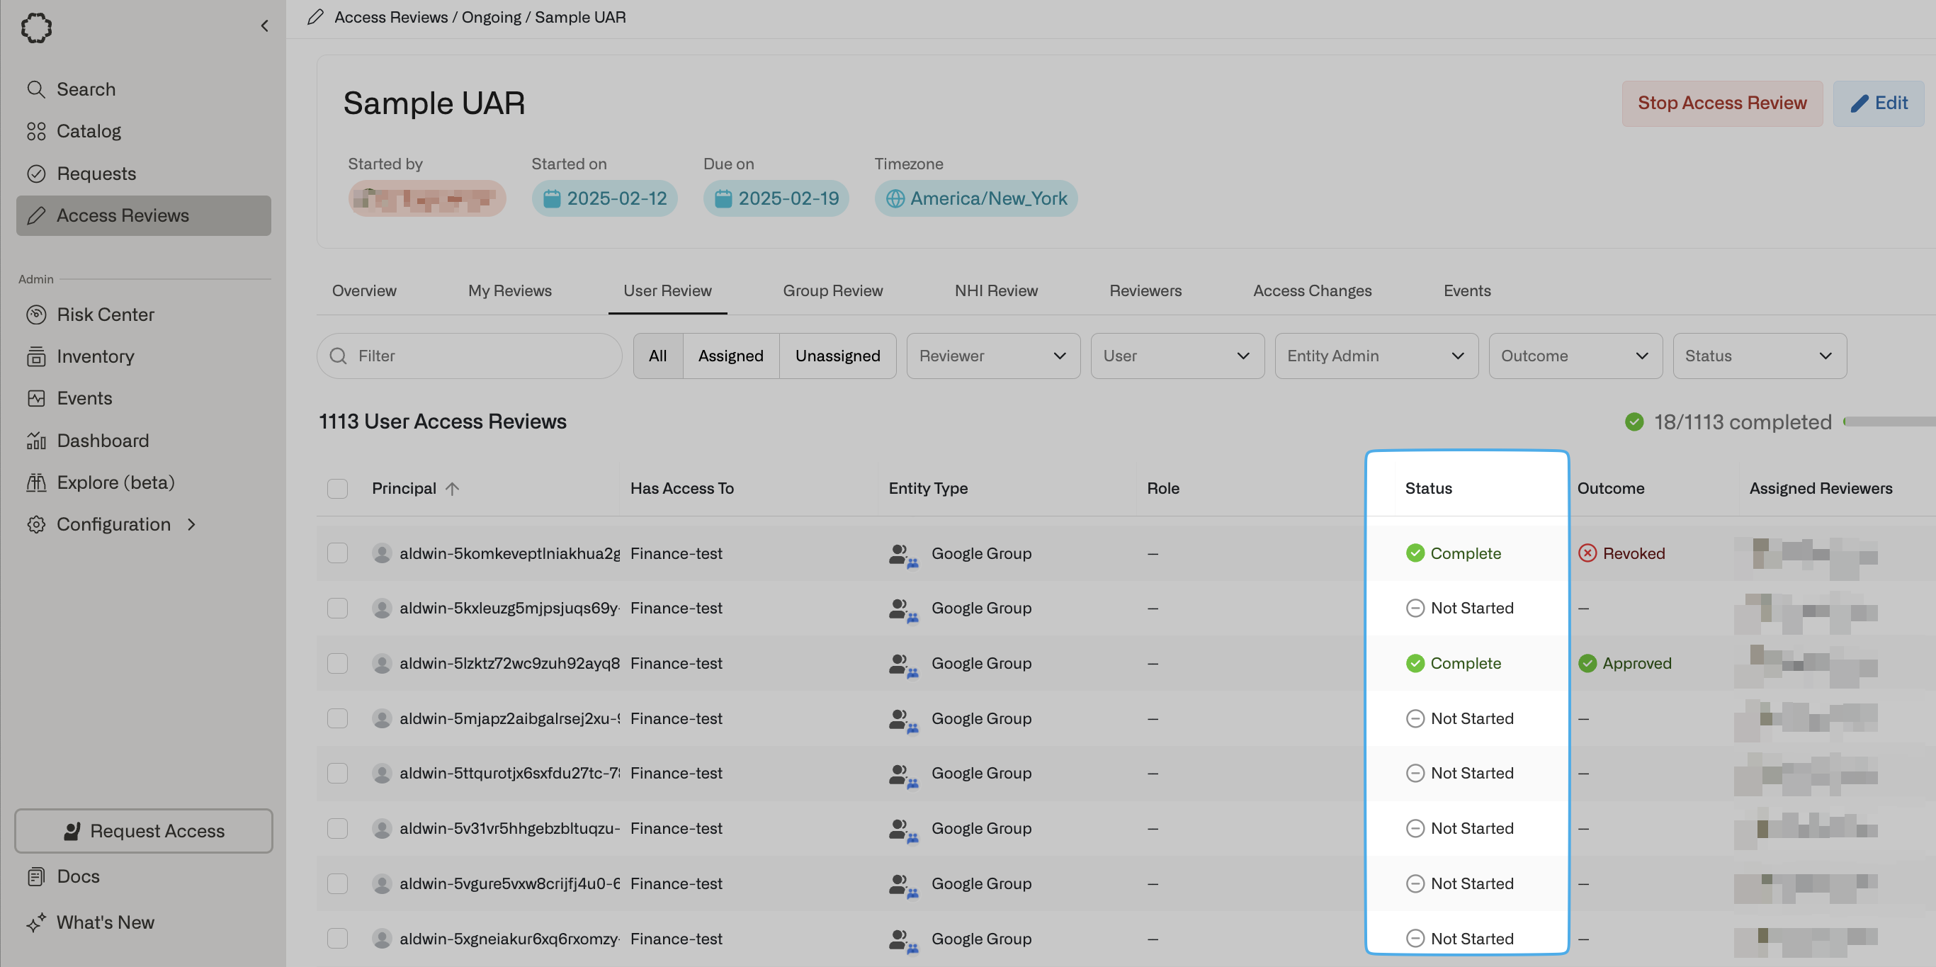
Task: Switch to the Group Review tab
Action: 832,290
